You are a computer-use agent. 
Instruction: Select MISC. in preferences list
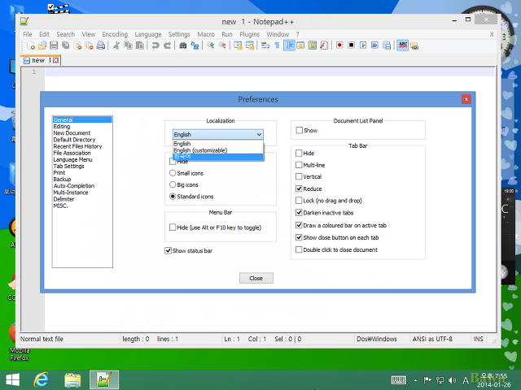pyautogui.click(x=60, y=206)
